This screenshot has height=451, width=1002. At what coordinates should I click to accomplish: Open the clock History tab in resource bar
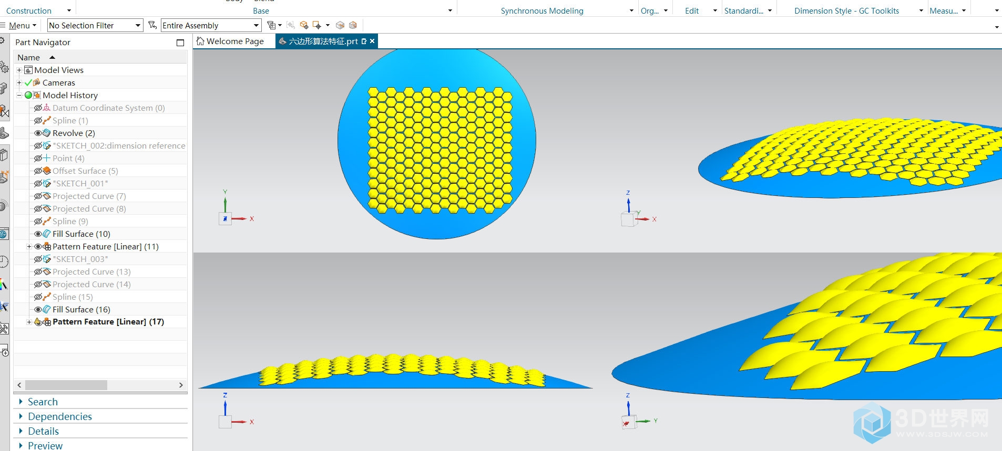point(4,261)
